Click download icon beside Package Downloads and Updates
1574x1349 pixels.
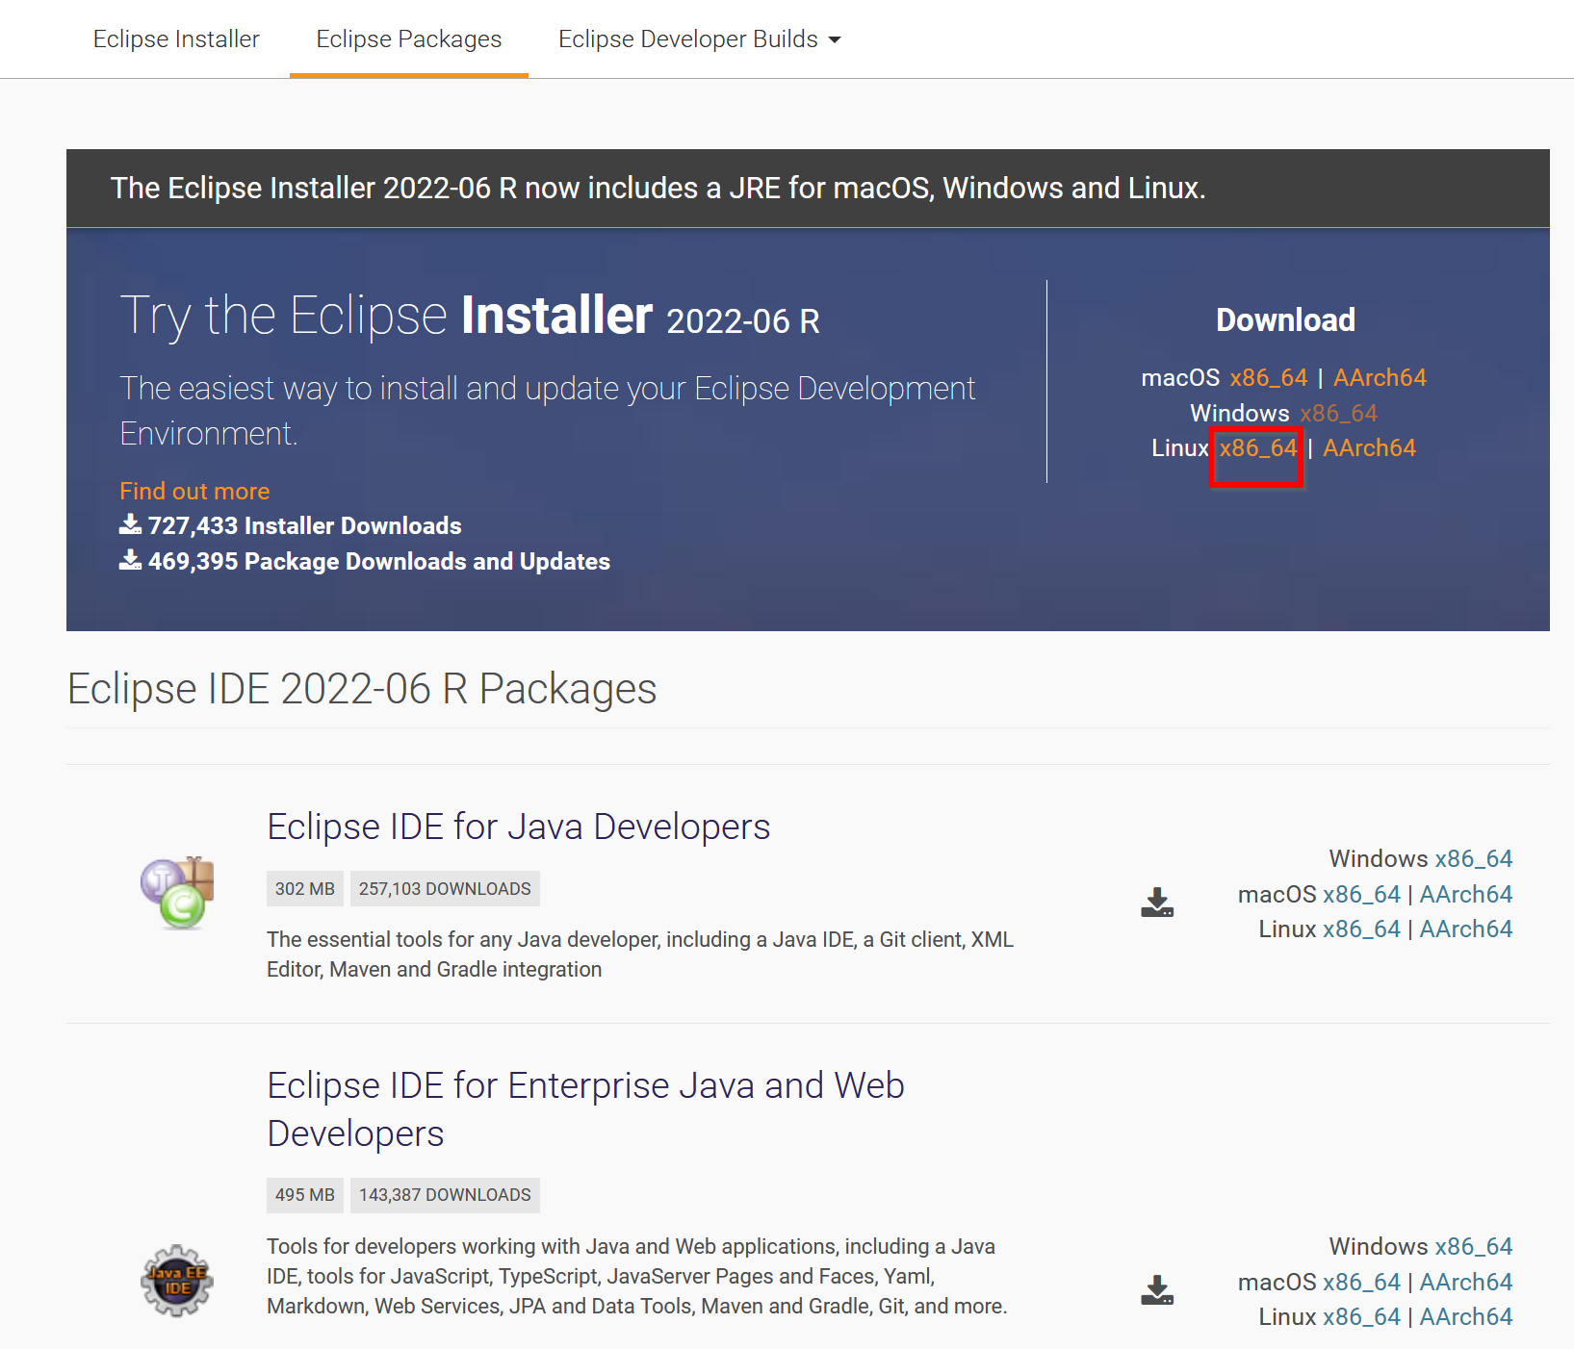(130, 560)
